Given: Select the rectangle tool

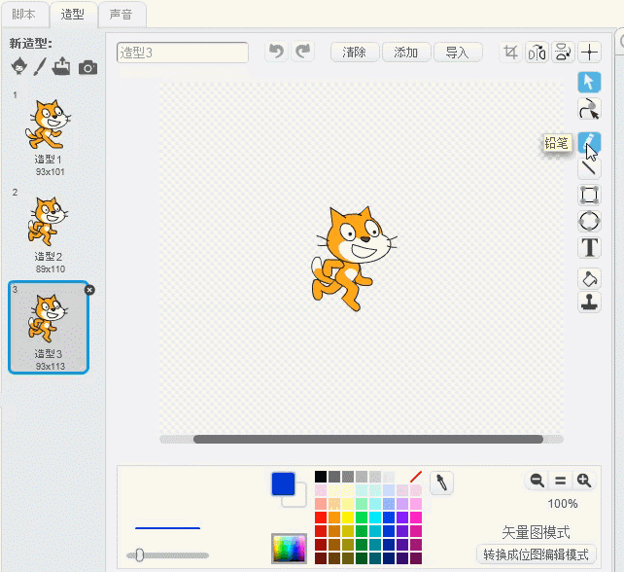Looking at the screenshot, I should [x=589, y=196].
